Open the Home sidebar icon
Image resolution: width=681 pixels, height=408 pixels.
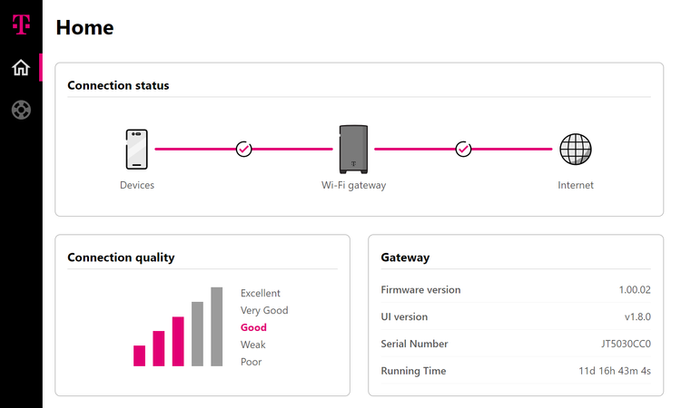(20, 68)
